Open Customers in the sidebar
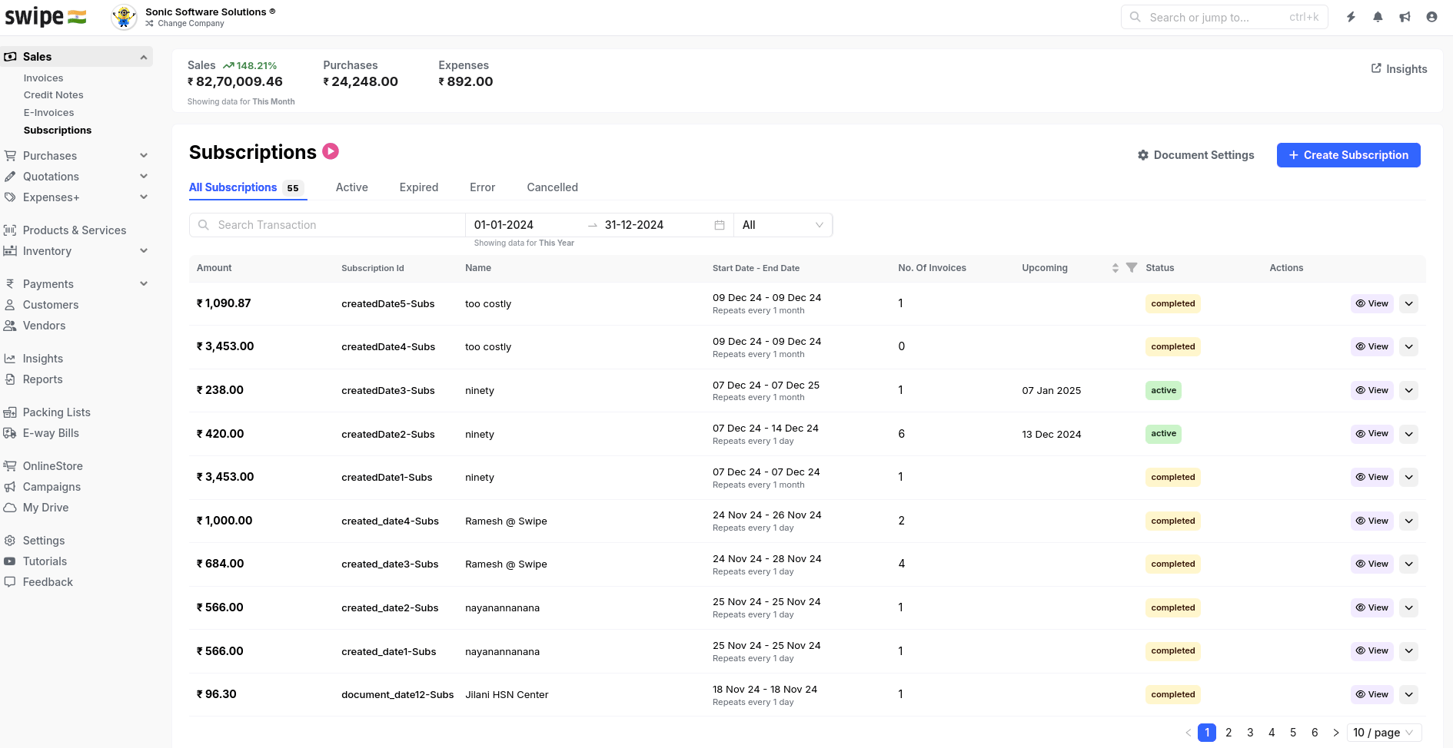The image size is (1453, 748). coord(51,305)
